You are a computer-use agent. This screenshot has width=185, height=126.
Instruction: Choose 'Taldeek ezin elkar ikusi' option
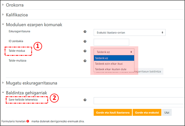pyautogui.click(x=114, y=64)
